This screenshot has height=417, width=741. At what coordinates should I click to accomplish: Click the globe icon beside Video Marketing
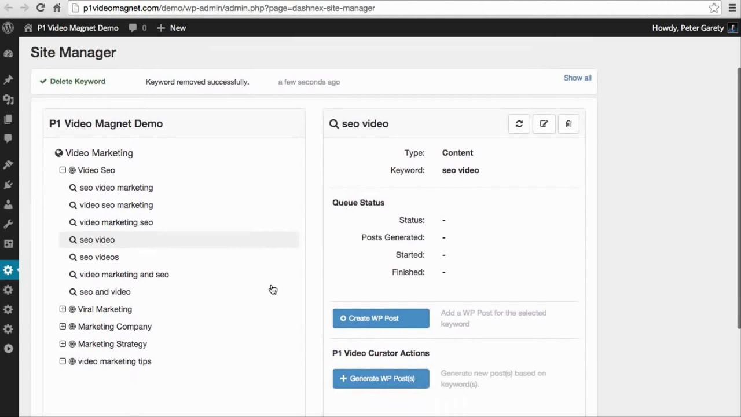(58, 153)
